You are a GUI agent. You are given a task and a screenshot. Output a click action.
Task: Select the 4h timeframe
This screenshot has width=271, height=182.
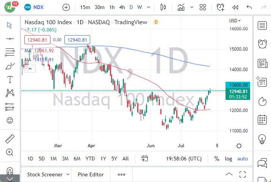click(x=122, y=7)
